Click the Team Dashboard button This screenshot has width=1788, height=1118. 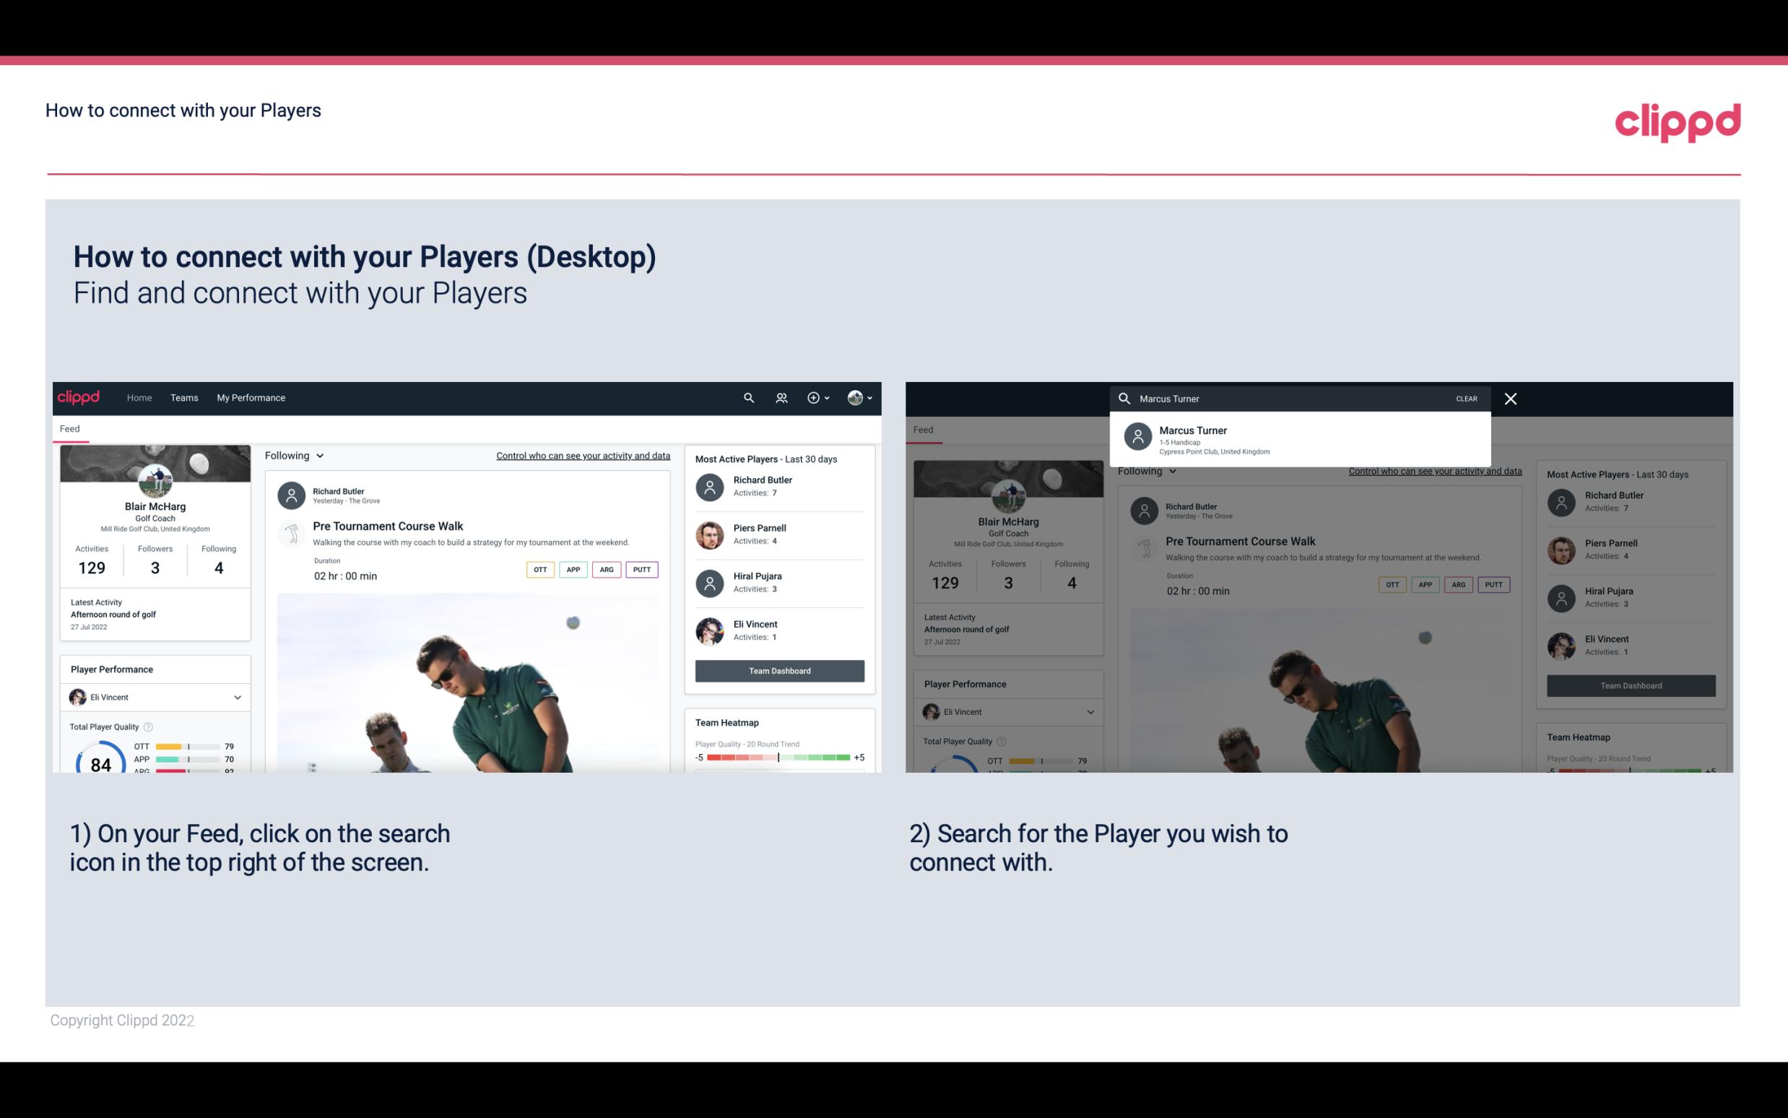coord(778,669)
